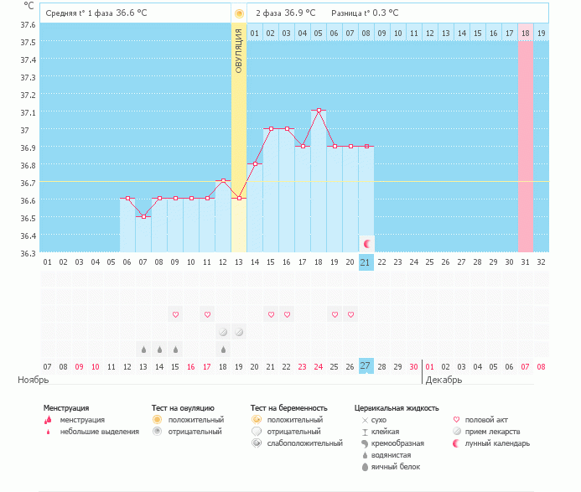Screen dimensions: 581x492
Task: Click the lunar calendar legend icon
Action: point(456,443)
